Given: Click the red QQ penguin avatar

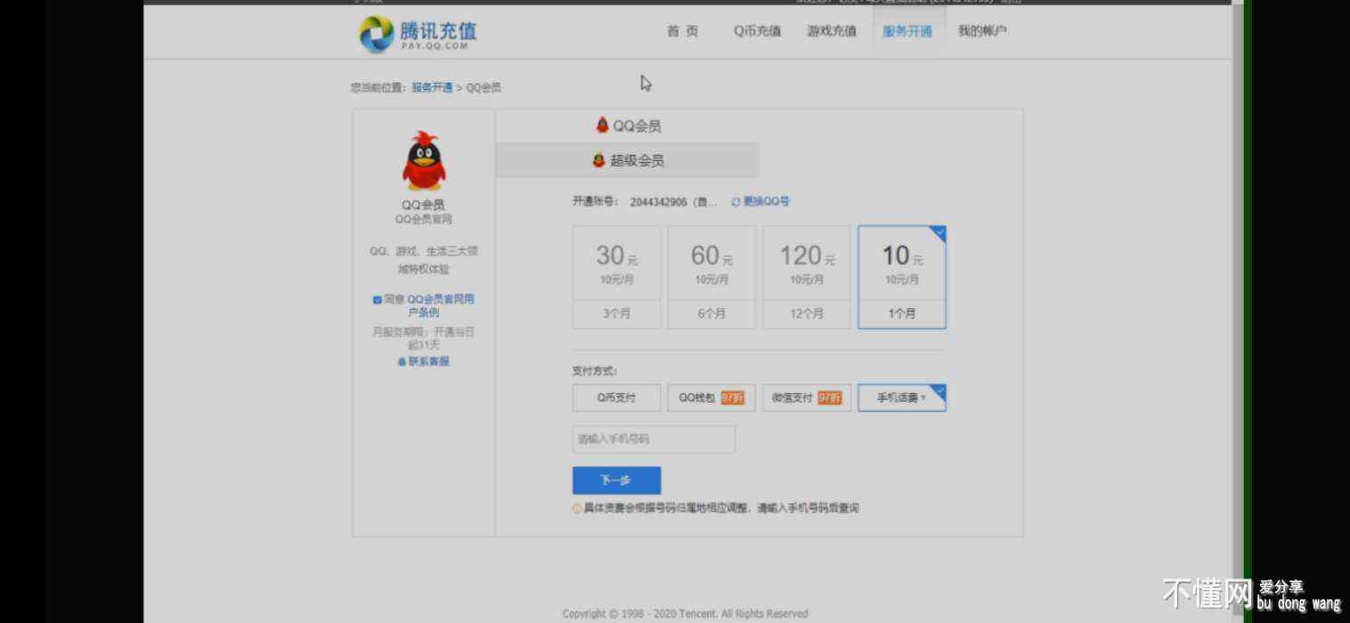Looking at the screenshot, I should pos(423,161).
